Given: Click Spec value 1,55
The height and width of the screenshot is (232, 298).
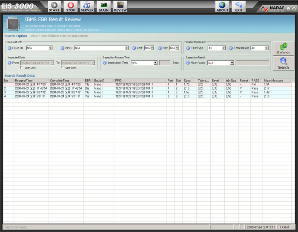Looking at the screenshot, I should [x=186, y=92].
